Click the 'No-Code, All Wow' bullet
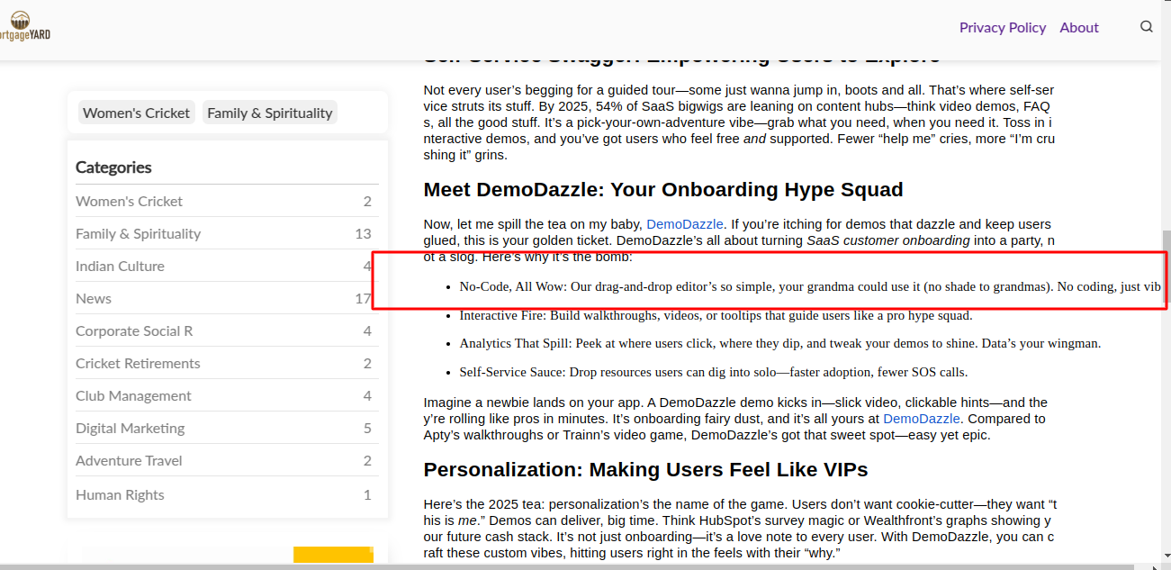The width and height of the screenshot is (1171, 570). [x=810, y=286]
